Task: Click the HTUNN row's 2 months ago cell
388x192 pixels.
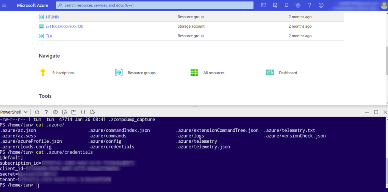Action: pos(300,17)
